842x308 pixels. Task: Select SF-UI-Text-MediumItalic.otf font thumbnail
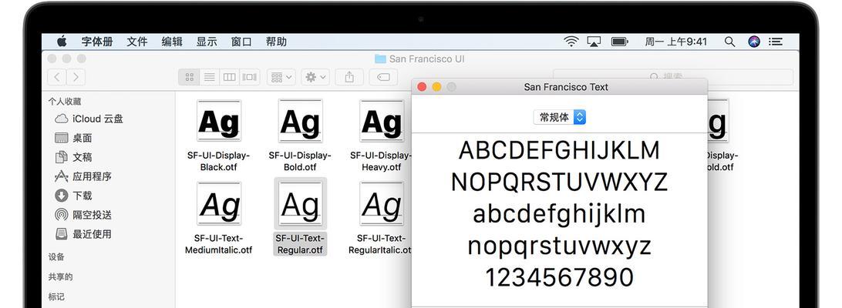218,203
